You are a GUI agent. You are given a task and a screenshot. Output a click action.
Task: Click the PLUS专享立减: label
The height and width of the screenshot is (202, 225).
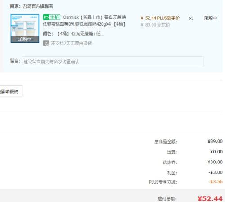tap(163, 182)
